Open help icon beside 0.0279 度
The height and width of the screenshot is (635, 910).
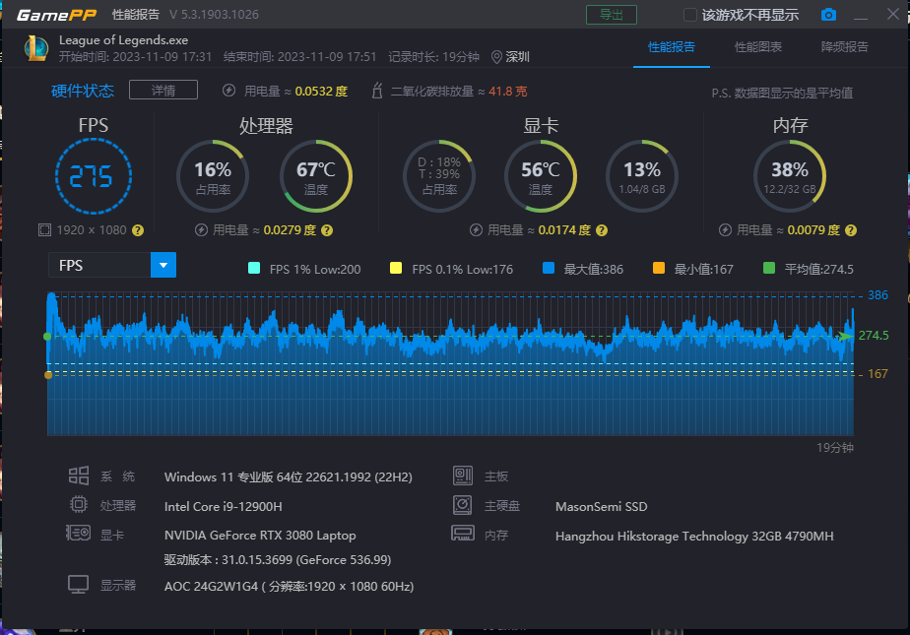327,230
